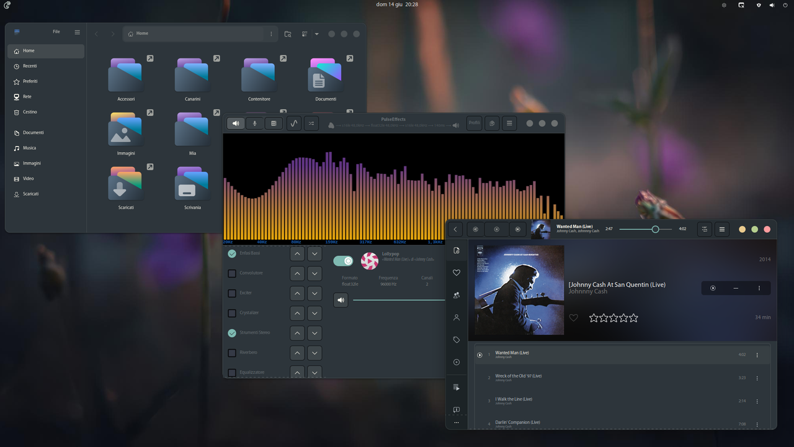794x447 pixels.
Task: Open the clock showing dom 14 giu
Action: [x=397, y=4]
